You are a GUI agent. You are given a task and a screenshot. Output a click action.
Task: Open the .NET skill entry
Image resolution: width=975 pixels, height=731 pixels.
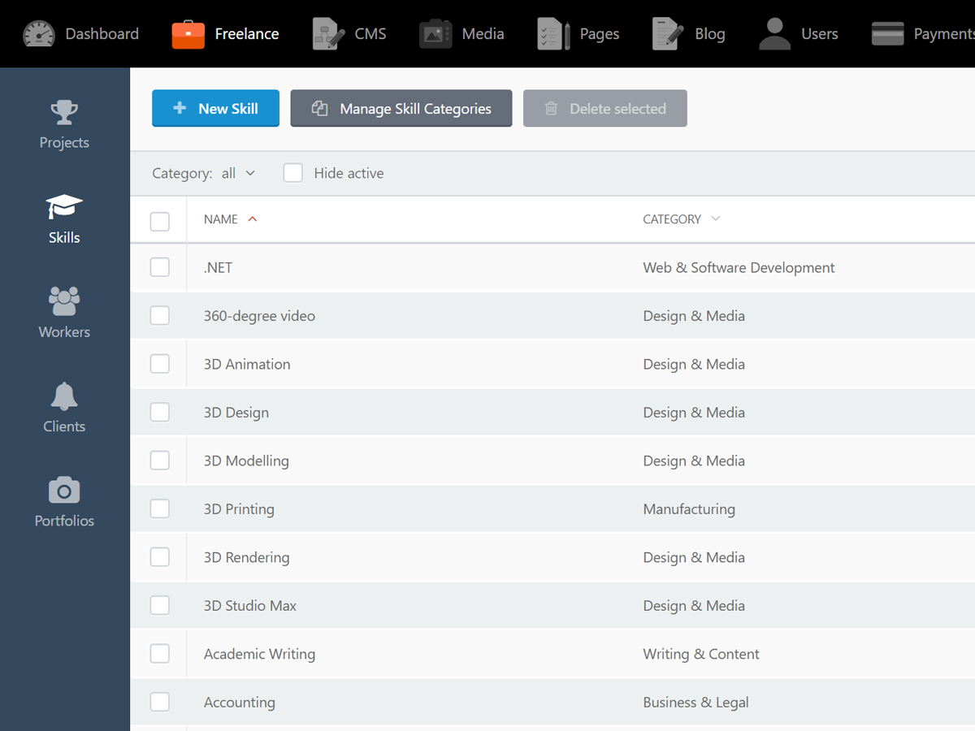tap(219, 268)
